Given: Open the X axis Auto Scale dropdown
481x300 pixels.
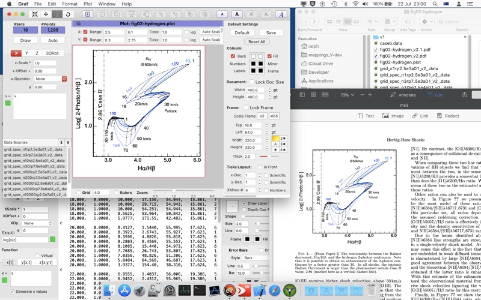Looking at the screenshot, I should (x=211, y=31).
